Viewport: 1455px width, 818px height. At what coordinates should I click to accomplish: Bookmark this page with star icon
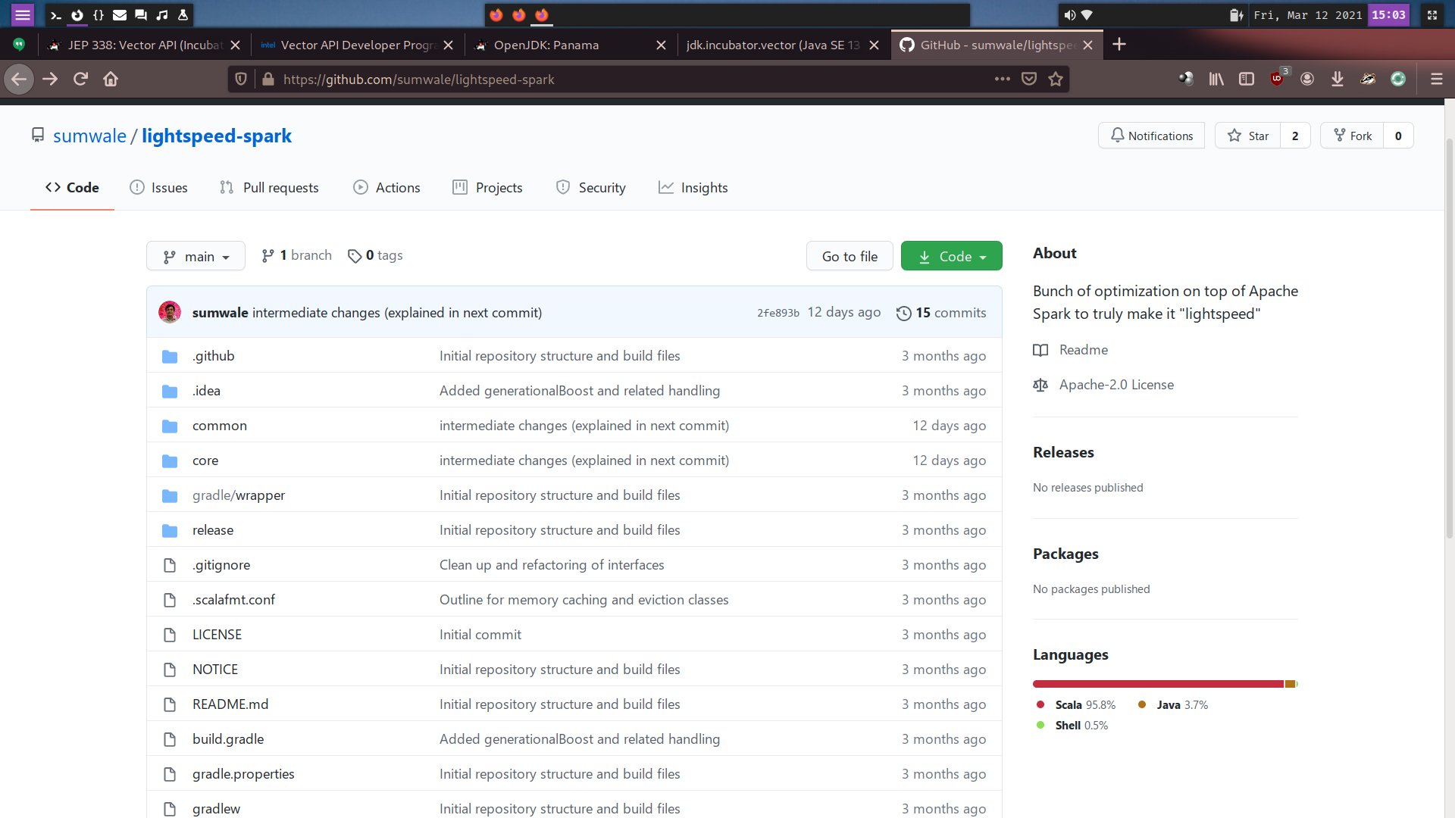[x=1056, y=79]
